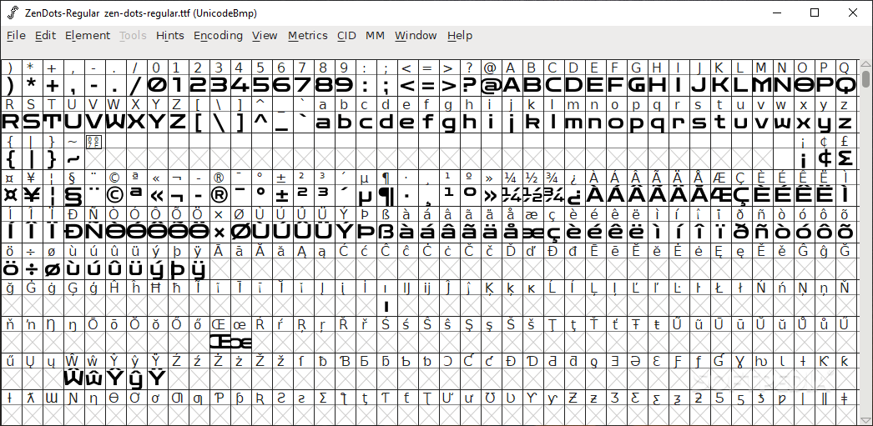Select the capital W glyph cell

[114, 122]
